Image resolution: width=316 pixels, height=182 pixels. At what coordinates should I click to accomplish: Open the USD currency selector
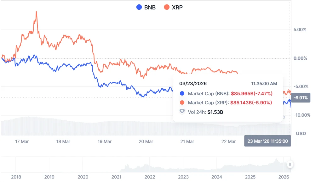300,133
